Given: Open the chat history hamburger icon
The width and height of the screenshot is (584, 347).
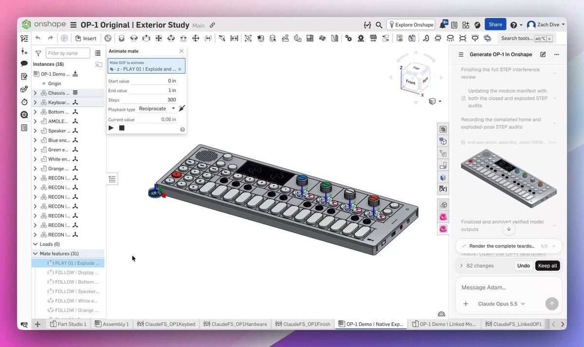Looking at the screenshot, I should pos(461,54).
